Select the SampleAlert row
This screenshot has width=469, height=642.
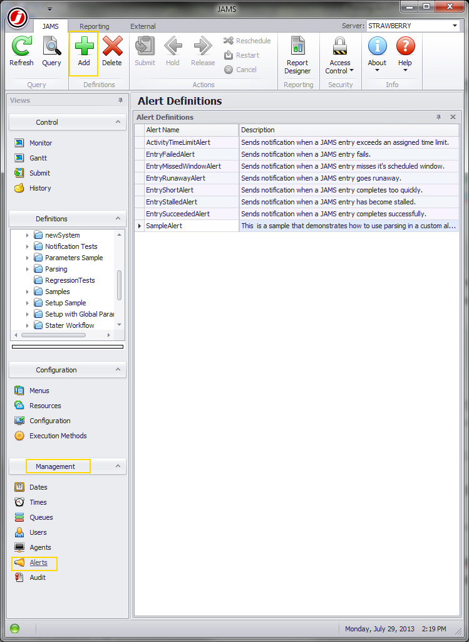point(297,226)
